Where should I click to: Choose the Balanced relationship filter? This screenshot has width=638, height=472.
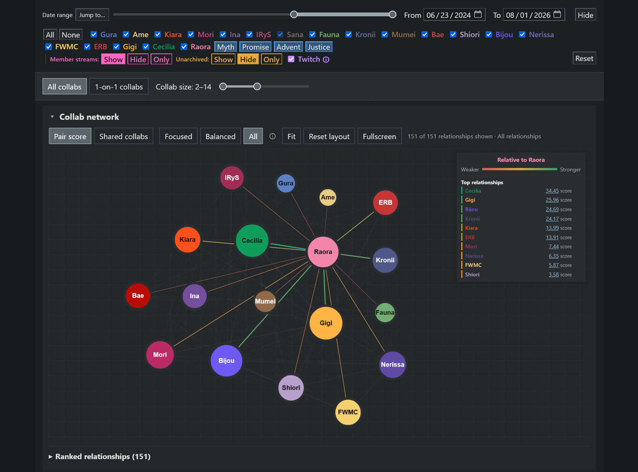(220, 136)
